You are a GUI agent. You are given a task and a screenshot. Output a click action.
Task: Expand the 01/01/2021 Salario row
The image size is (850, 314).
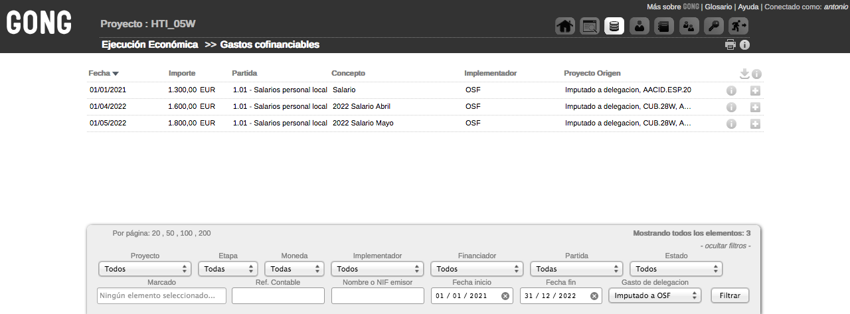[x=755, y=90]
